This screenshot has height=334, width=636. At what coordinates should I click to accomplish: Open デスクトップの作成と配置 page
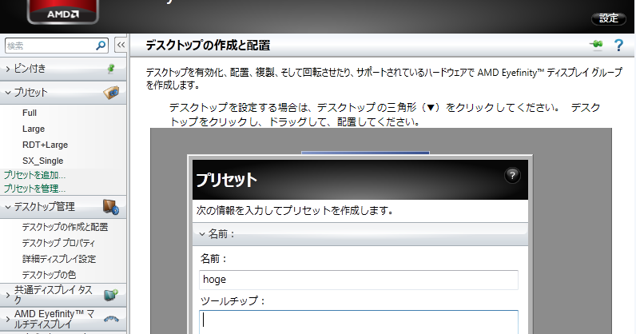pos(65,227)
